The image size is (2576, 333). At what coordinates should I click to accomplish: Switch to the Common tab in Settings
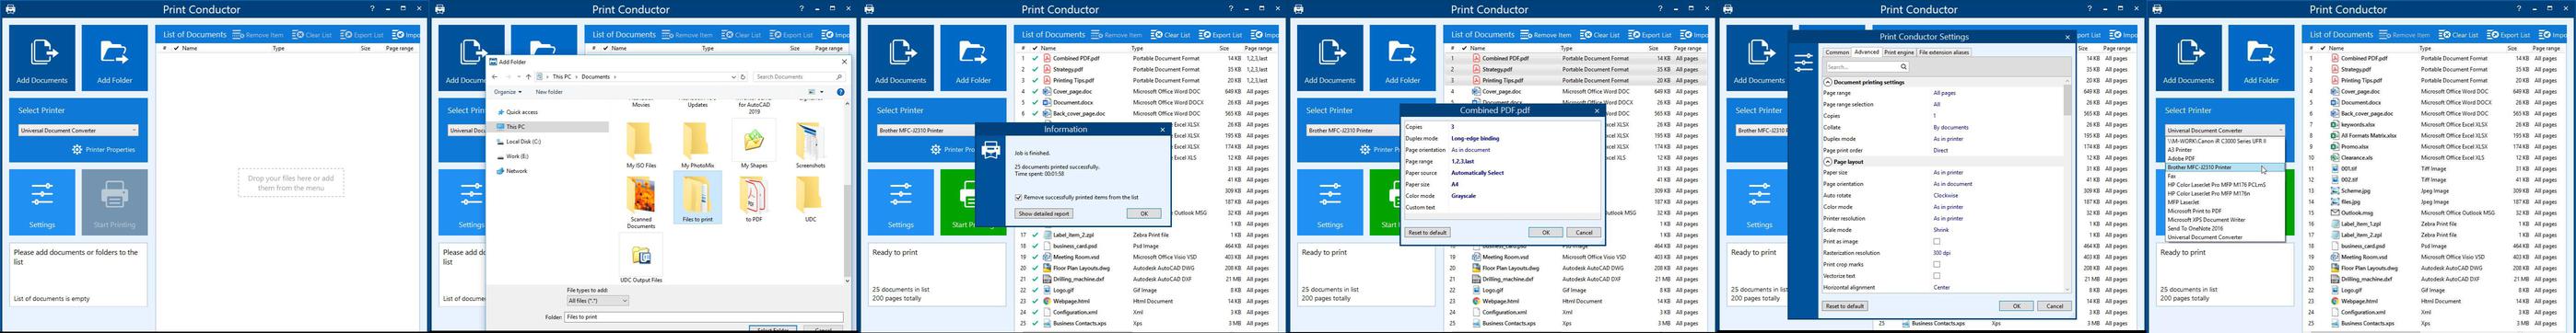1837,52
